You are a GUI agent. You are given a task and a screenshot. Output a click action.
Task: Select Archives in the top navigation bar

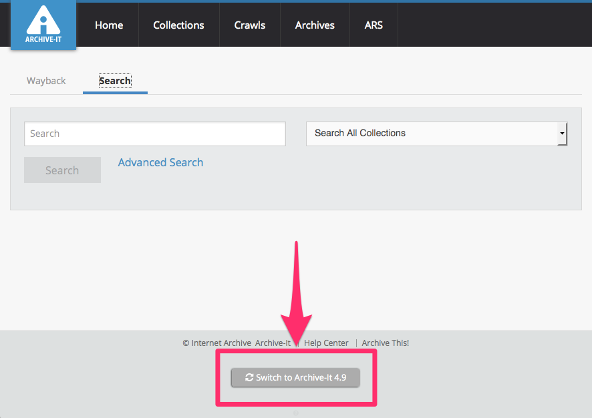pyautogui.click(x=315, y=25)
